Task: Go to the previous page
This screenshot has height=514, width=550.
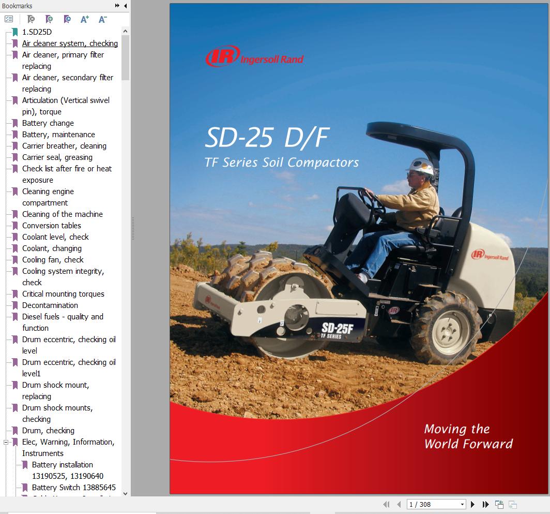Action: click(x=399, y=505)
